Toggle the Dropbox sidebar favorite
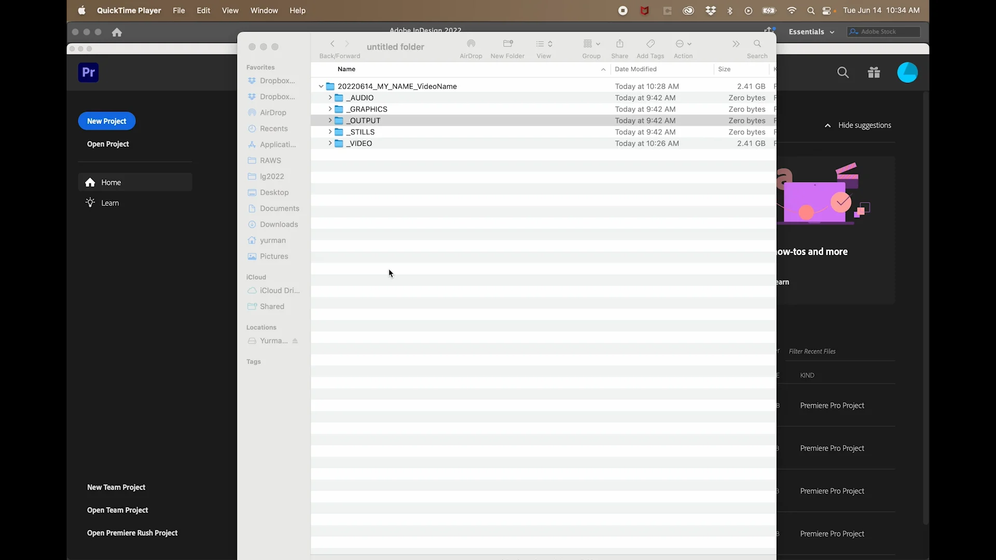Screen dimensions: 996x560 (278, 80)
